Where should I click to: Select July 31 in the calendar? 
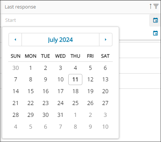click(60, 115)
